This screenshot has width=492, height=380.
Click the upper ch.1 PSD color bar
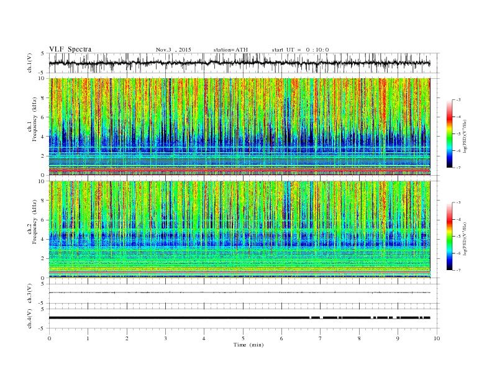click(x=449, y=134)
